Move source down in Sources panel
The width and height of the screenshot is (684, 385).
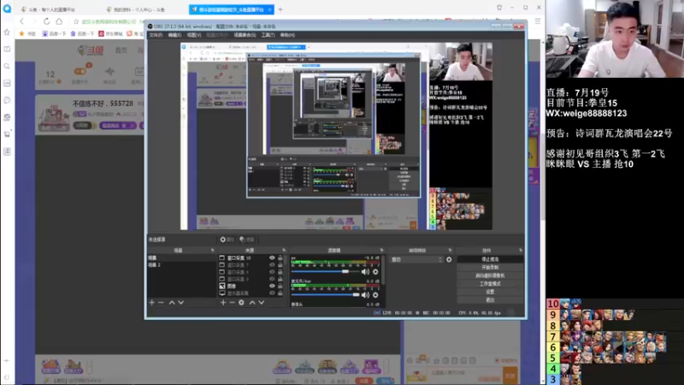pos(262,303)
